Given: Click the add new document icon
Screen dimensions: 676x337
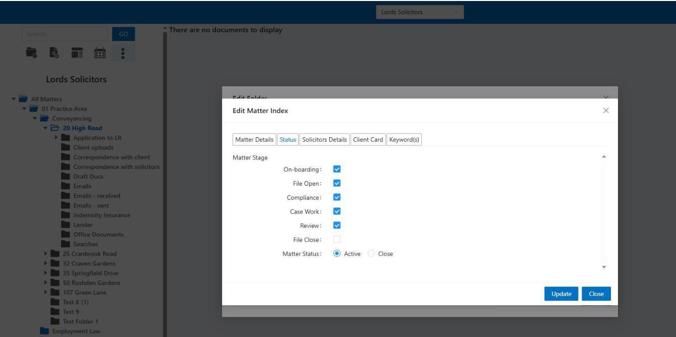Looking at the screenshot, I should point(54,53).
